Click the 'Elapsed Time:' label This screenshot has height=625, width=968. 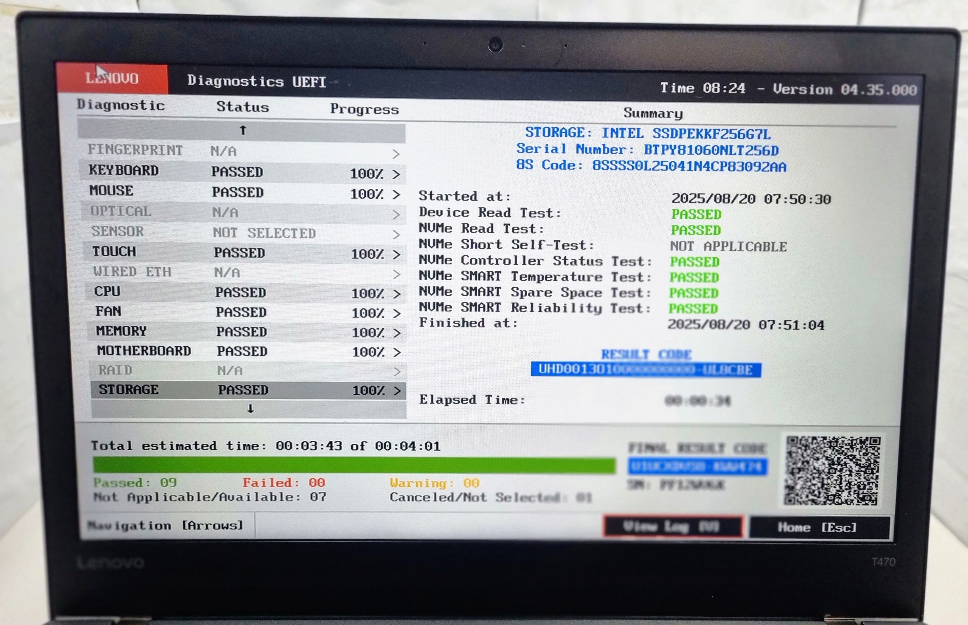(472, 400)
